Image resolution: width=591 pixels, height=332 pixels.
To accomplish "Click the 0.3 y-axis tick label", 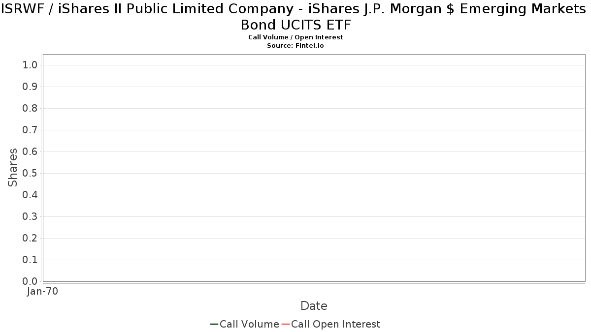I will pos(30,216).
